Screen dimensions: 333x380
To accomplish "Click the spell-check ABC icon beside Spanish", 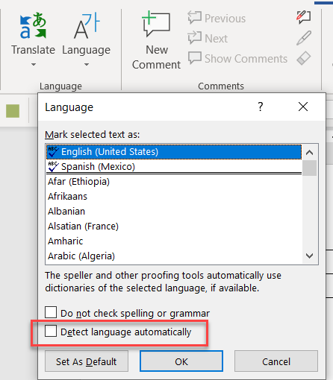I will pos(53,167).
